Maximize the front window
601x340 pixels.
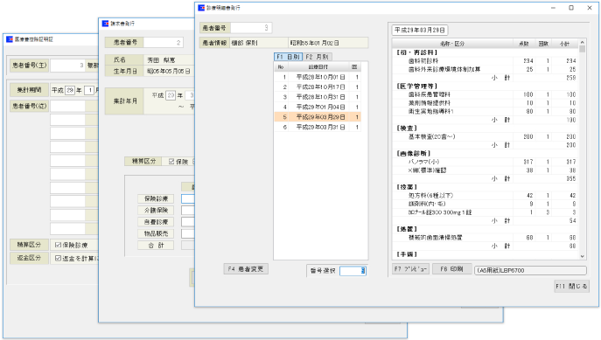click(x=571, y=8)
